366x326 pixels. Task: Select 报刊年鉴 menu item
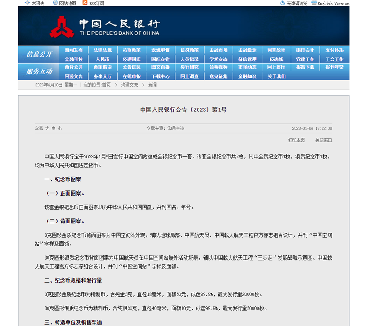point(334,67)
